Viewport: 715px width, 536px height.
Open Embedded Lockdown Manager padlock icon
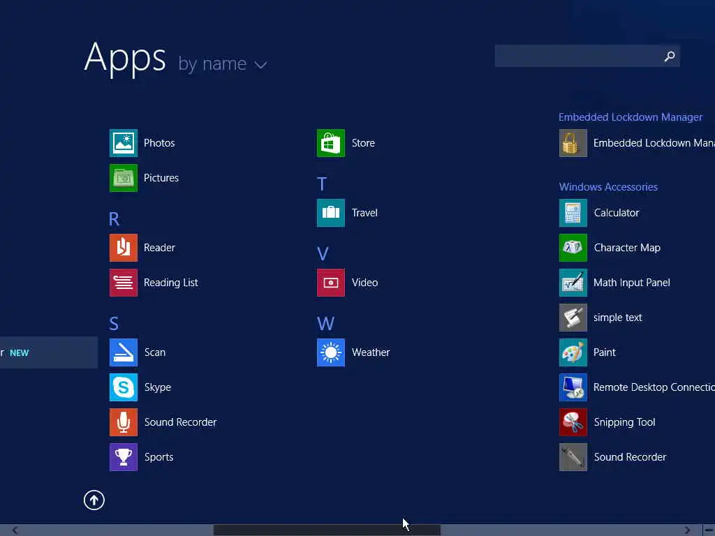coord(573,143)
